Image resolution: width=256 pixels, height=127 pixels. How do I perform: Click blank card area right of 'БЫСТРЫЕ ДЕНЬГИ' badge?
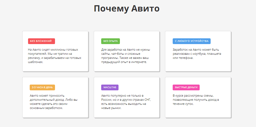tap(214, 87)
